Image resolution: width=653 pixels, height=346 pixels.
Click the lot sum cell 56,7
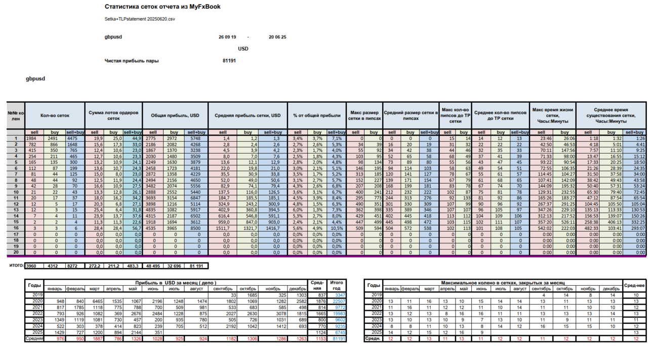pos(133,228)
